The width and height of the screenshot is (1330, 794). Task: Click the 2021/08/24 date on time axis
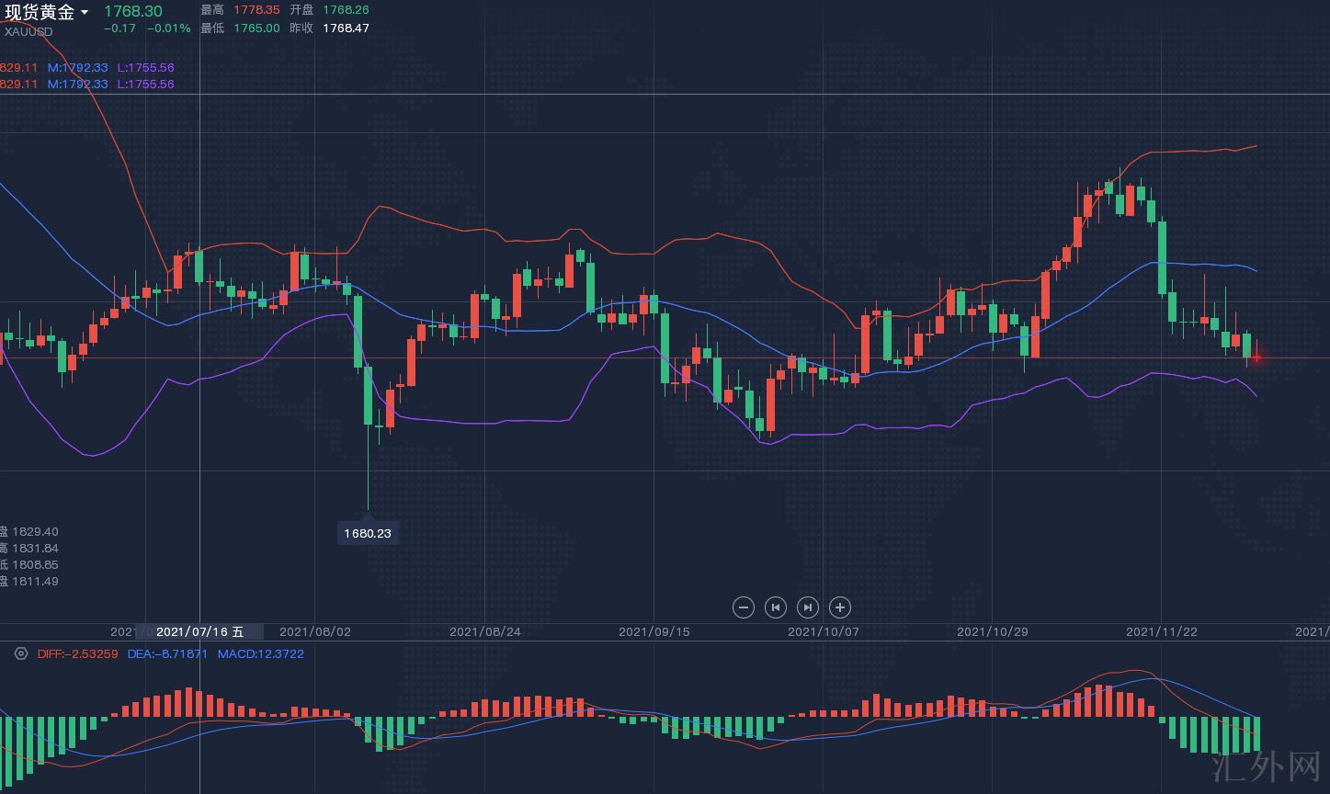pos(484,631)
